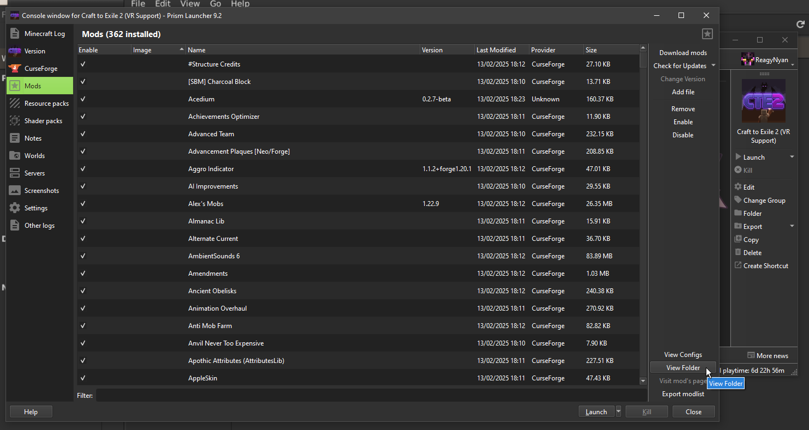Screen dimensions: 809x430
Task: Open dropdown arrow next to Launch button
Action: pyautogui.click(x=618, y=411)
